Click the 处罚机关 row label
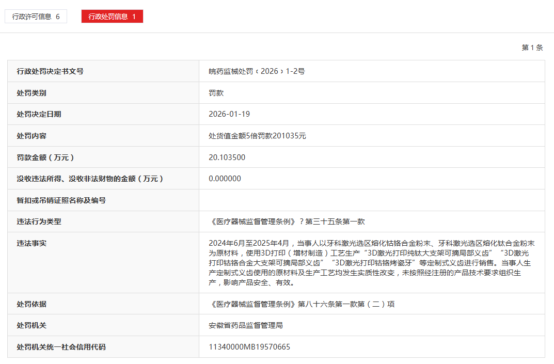The width and height of the screenshot is (554, 364). [31, 325]
